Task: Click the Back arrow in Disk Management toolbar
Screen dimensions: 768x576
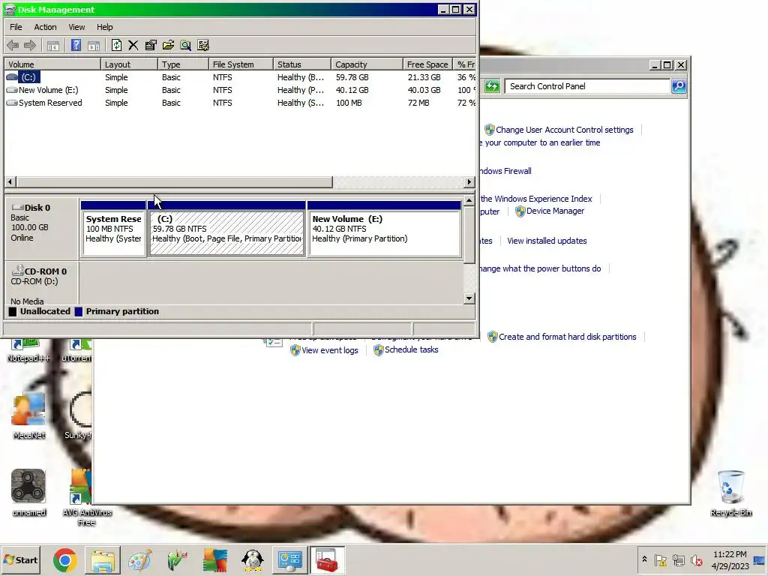Action: (13, 46)
